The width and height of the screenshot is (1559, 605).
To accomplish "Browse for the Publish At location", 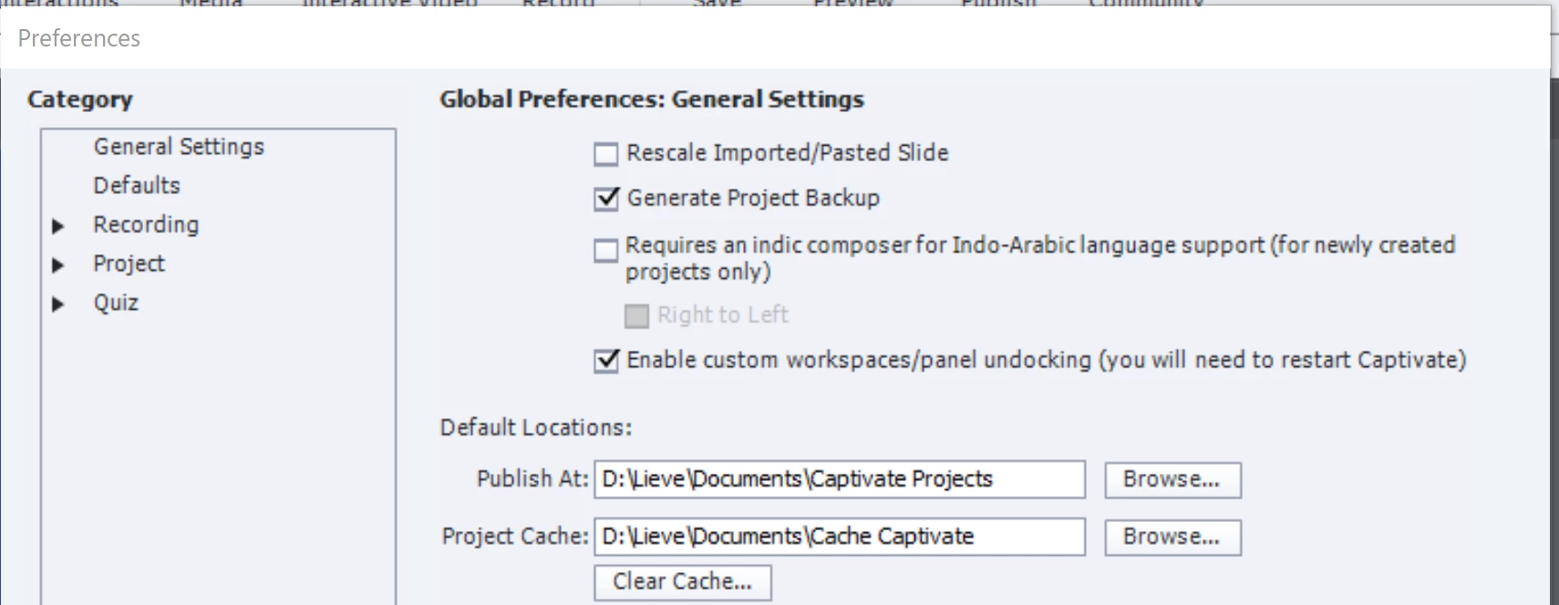I will pos(1172,480).
